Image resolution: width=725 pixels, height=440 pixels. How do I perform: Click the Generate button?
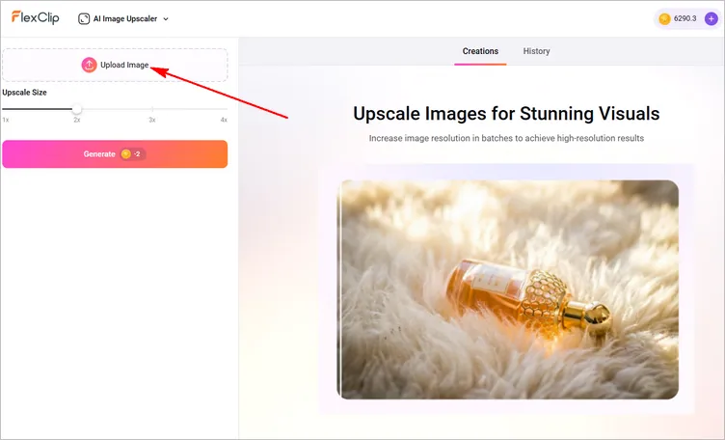point(115,154)
